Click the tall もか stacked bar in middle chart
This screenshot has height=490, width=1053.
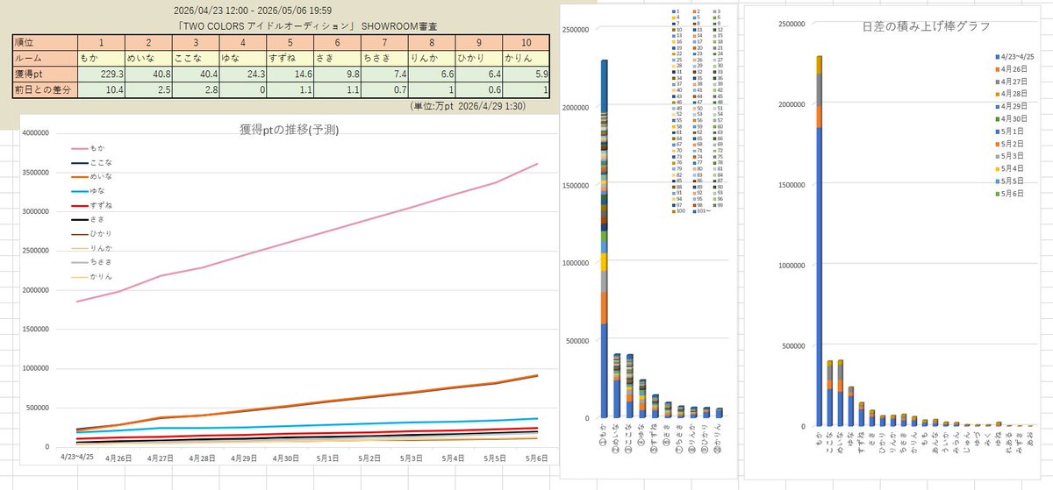click(x=605, y=238)
